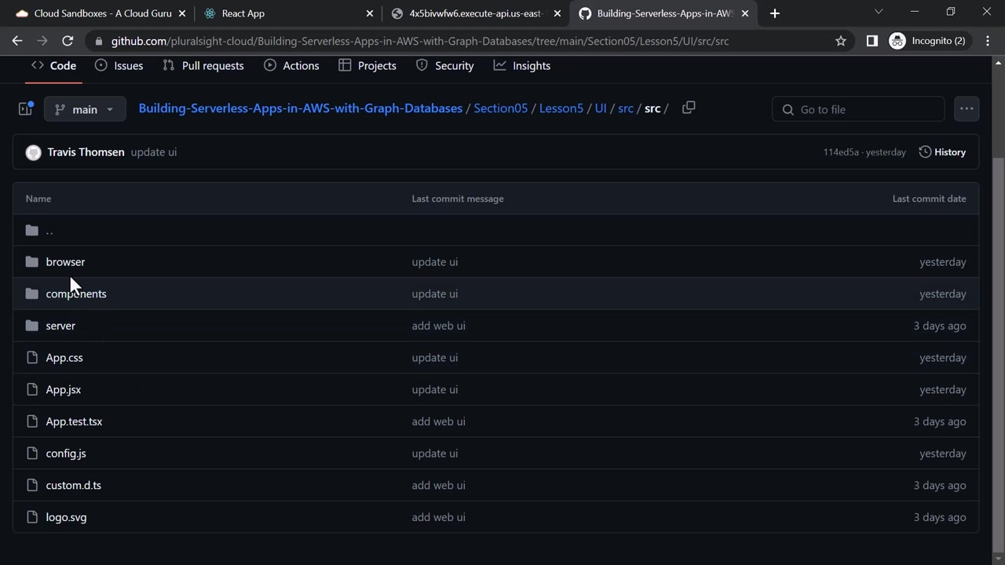
Task: Open the commit History
Action: coord(942,152)
